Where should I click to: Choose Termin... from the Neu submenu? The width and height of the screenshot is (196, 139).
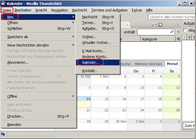click(98, 23)
